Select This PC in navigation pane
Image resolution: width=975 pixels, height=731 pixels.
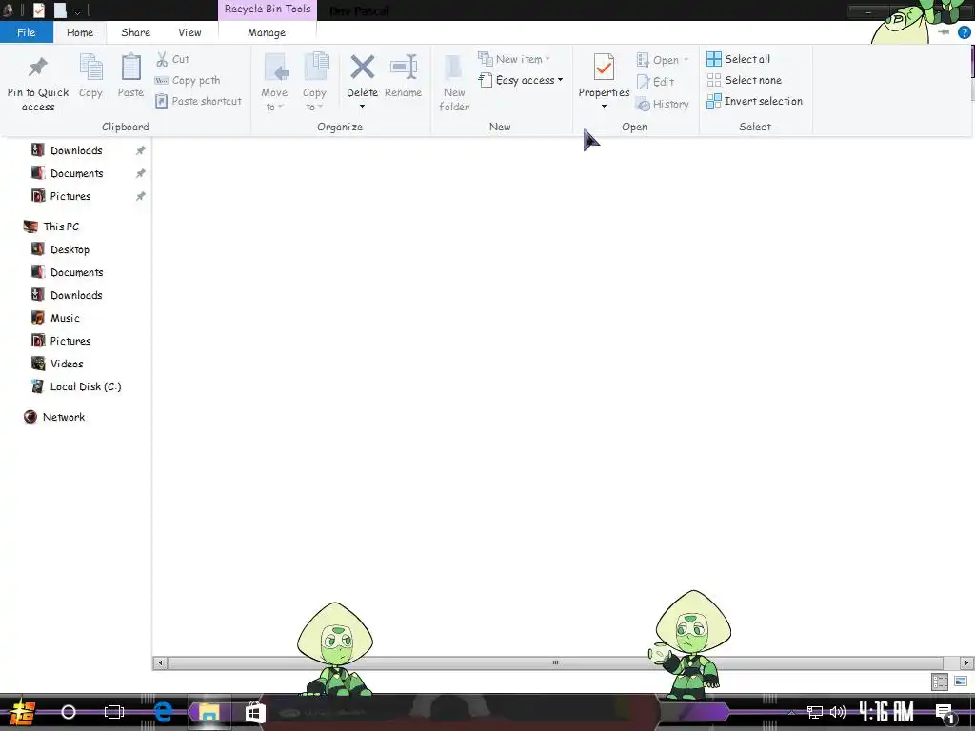(61, 227)
